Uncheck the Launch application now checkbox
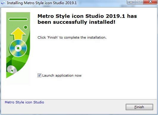Image resolution: width=158 pixels, height=115 pixels. click(x=39, y=75)
